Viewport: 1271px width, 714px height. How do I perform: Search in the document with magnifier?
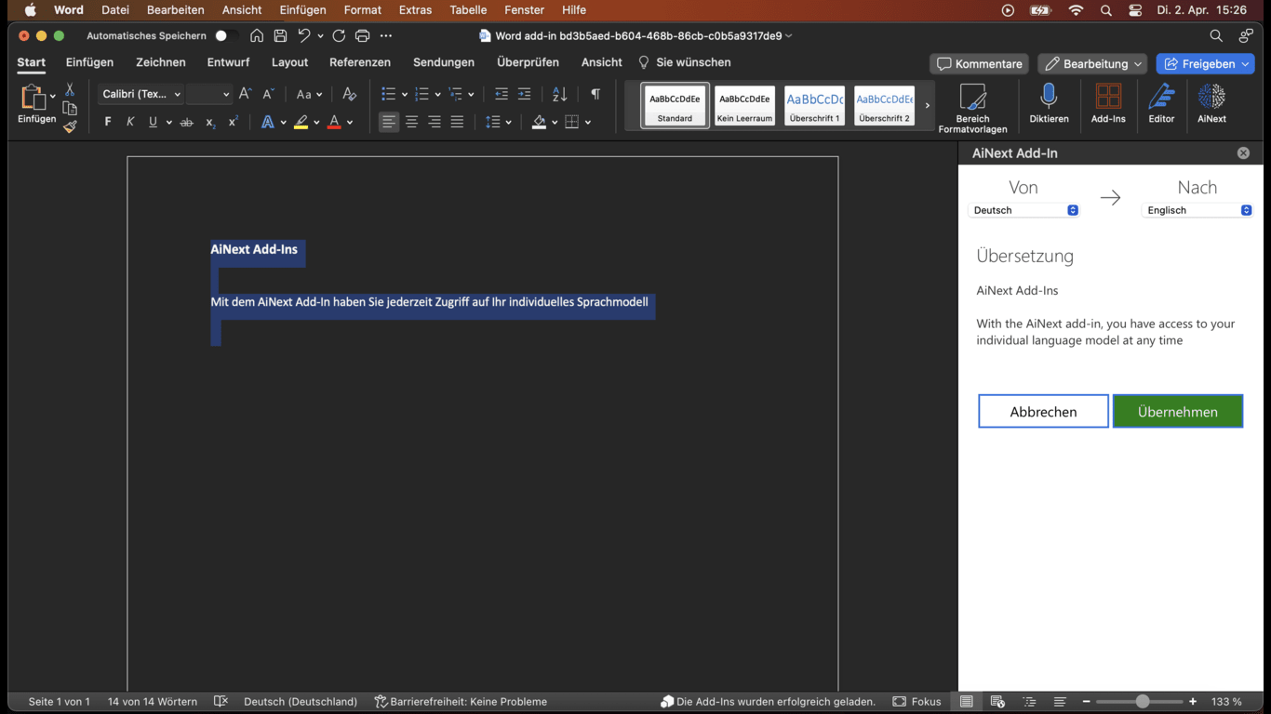coord(1216,35)
